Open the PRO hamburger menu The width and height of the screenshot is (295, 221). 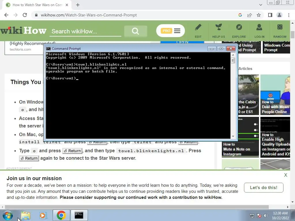click(171, 31)
